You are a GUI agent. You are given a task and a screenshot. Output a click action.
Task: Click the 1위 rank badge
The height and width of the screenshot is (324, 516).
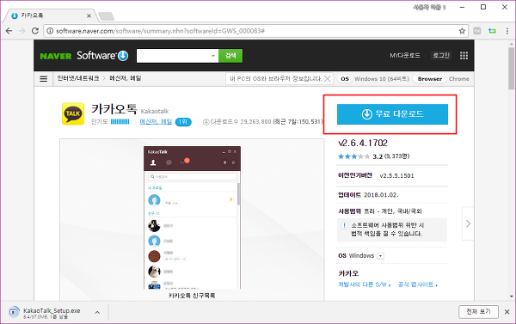pyautogui.click(x=183, y=122)
